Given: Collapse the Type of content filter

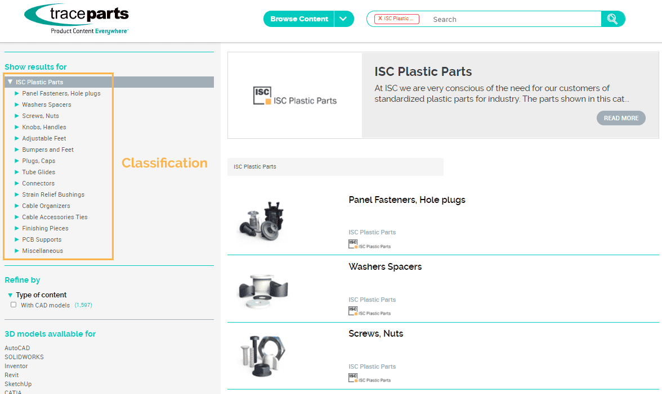Looking at the screenshot, I should pos(10,295).
